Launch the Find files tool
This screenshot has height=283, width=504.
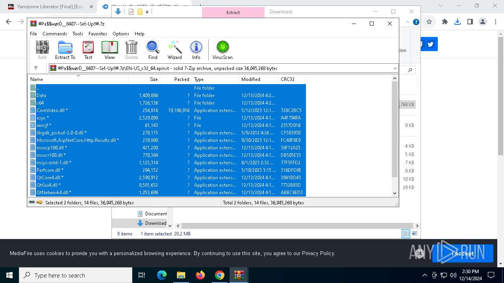[153, 50]
